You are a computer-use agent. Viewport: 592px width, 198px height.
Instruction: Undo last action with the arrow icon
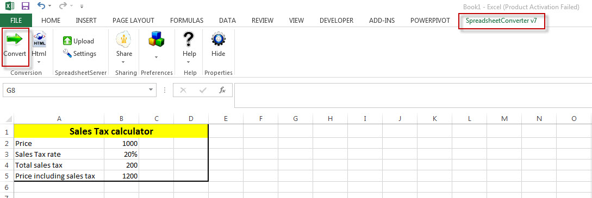point(41,5)
